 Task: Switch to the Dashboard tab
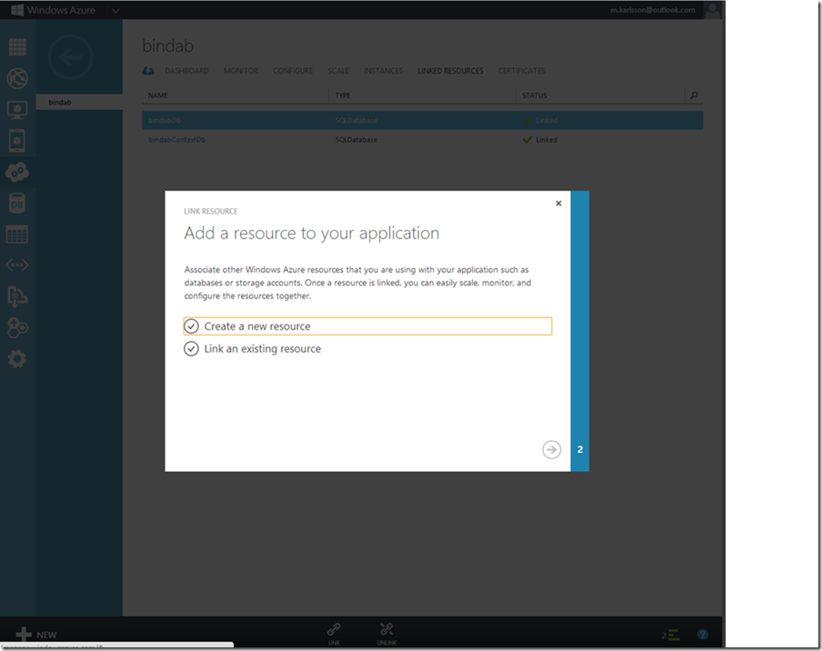click(x=186, y=71)
